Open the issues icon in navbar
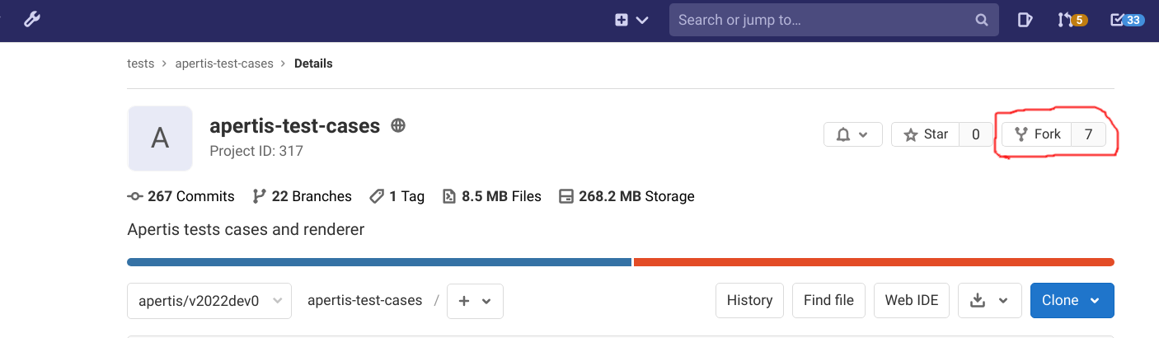 pos(1024,20)
